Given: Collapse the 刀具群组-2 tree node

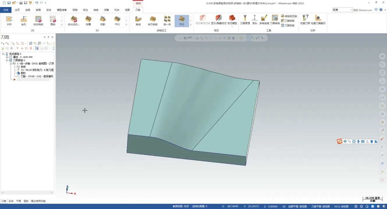Looking at the screenshot, I should 7,60.
